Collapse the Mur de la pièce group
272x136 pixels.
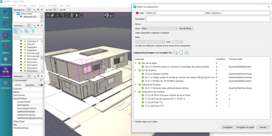(x=136, y=63)
